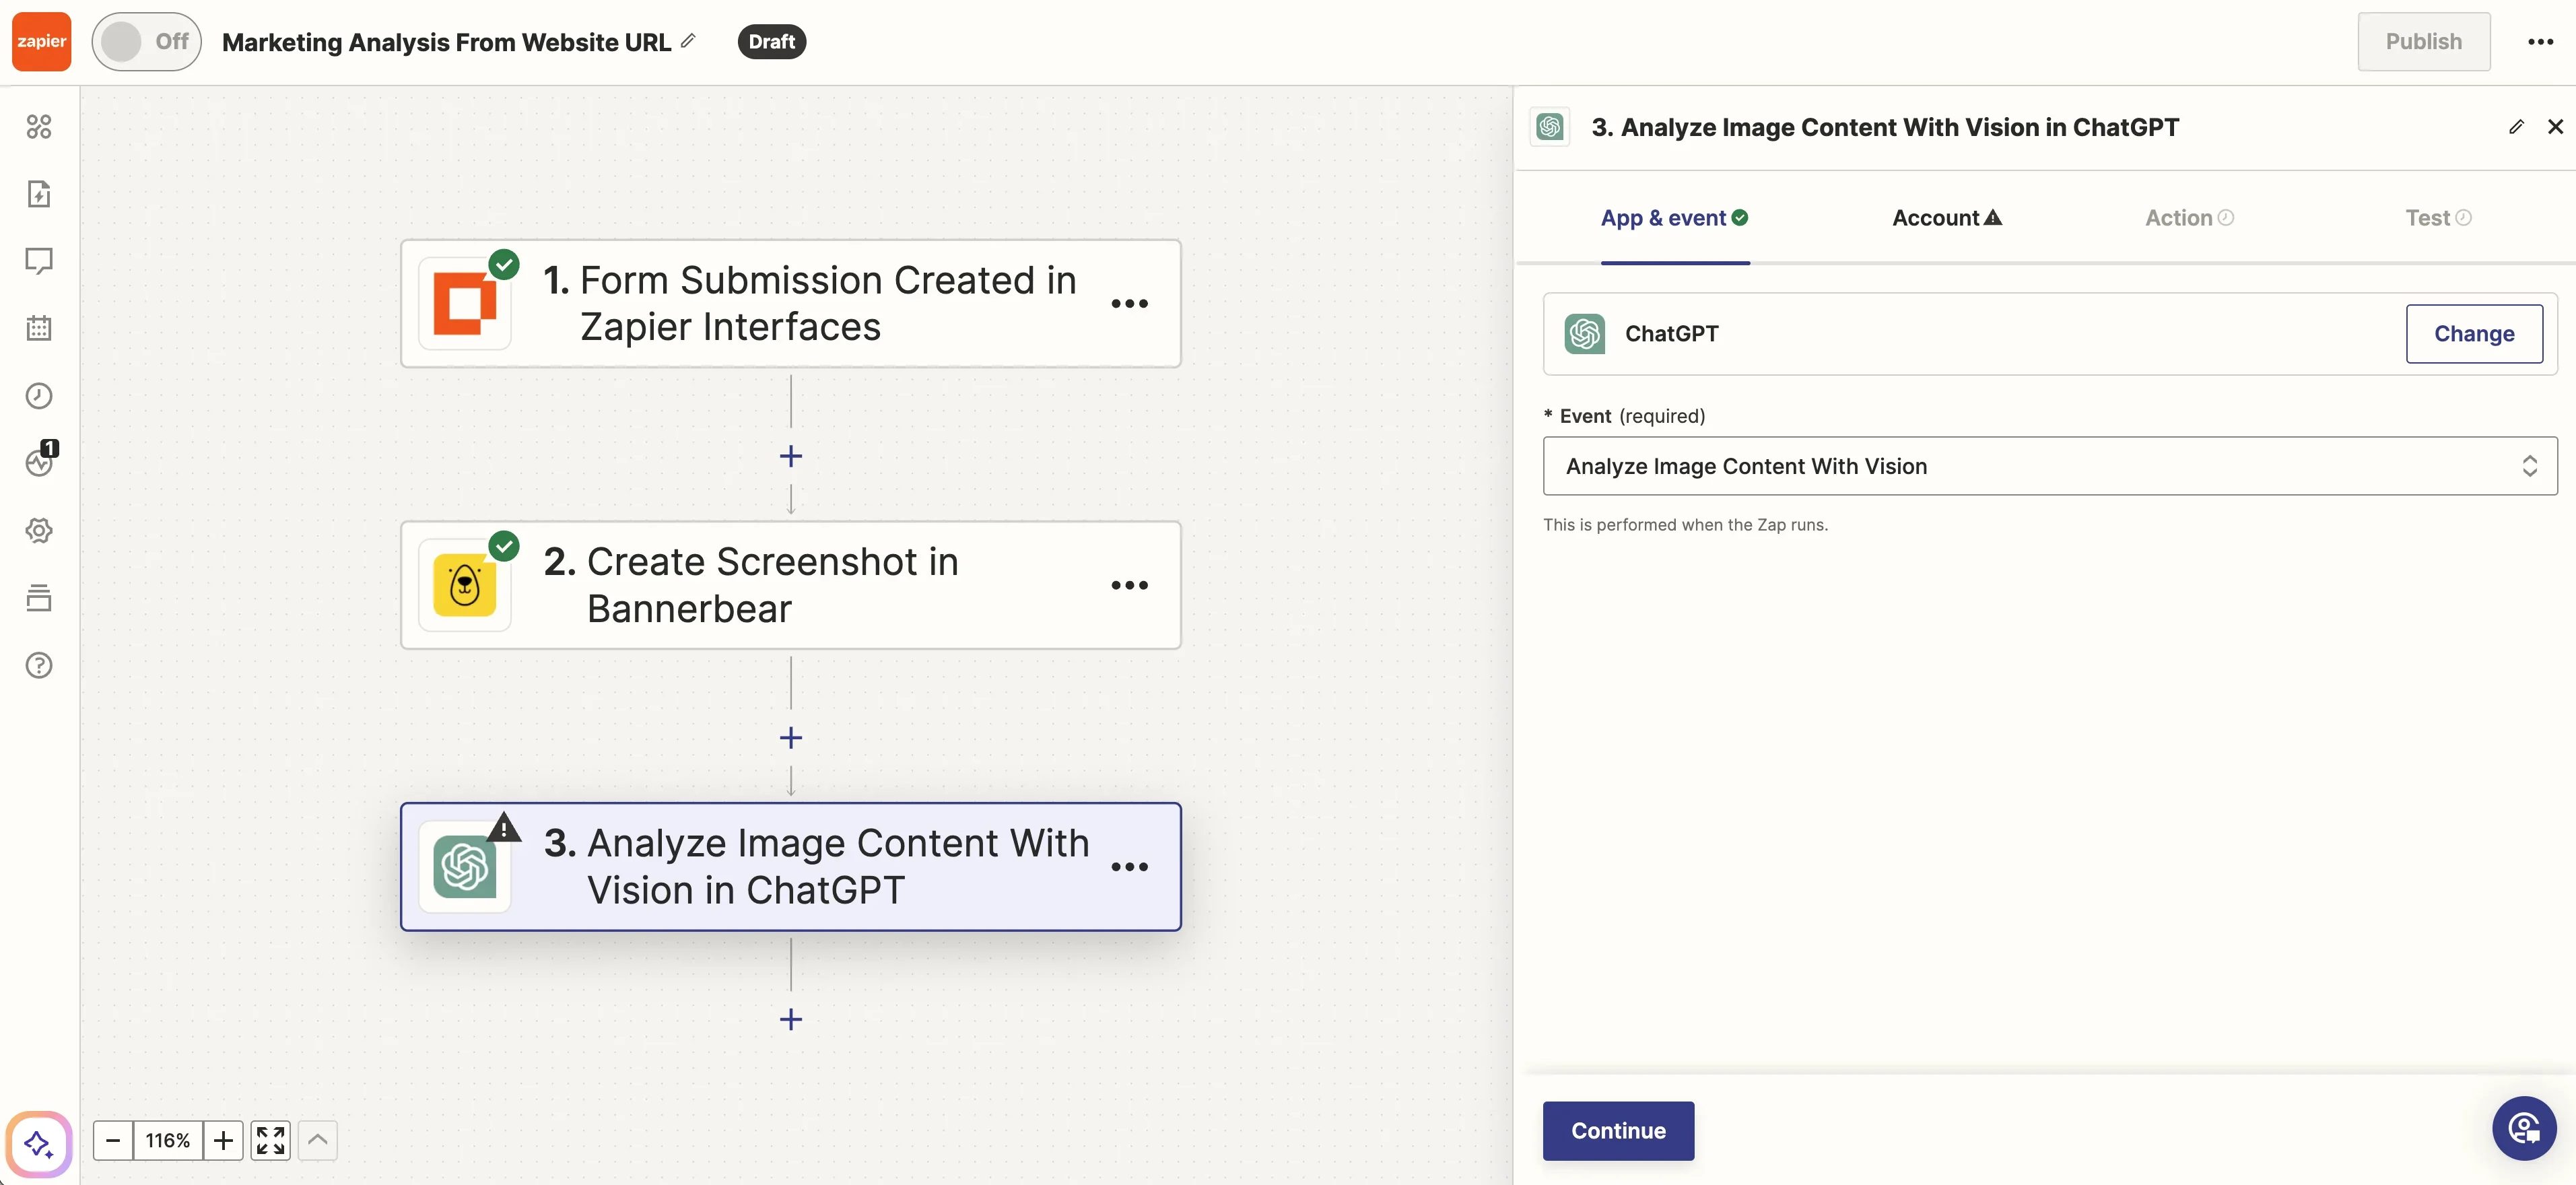The height and width of the screenshot is (1185, 2576).
Task: Open the settings gear sidebar icon
Action: [x=39, y=530]
